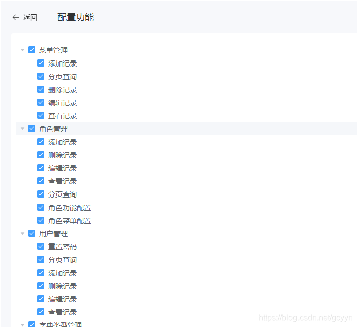
Task: Click 添加记录 label under 菜单管理
Action: (x=63, y=63)
